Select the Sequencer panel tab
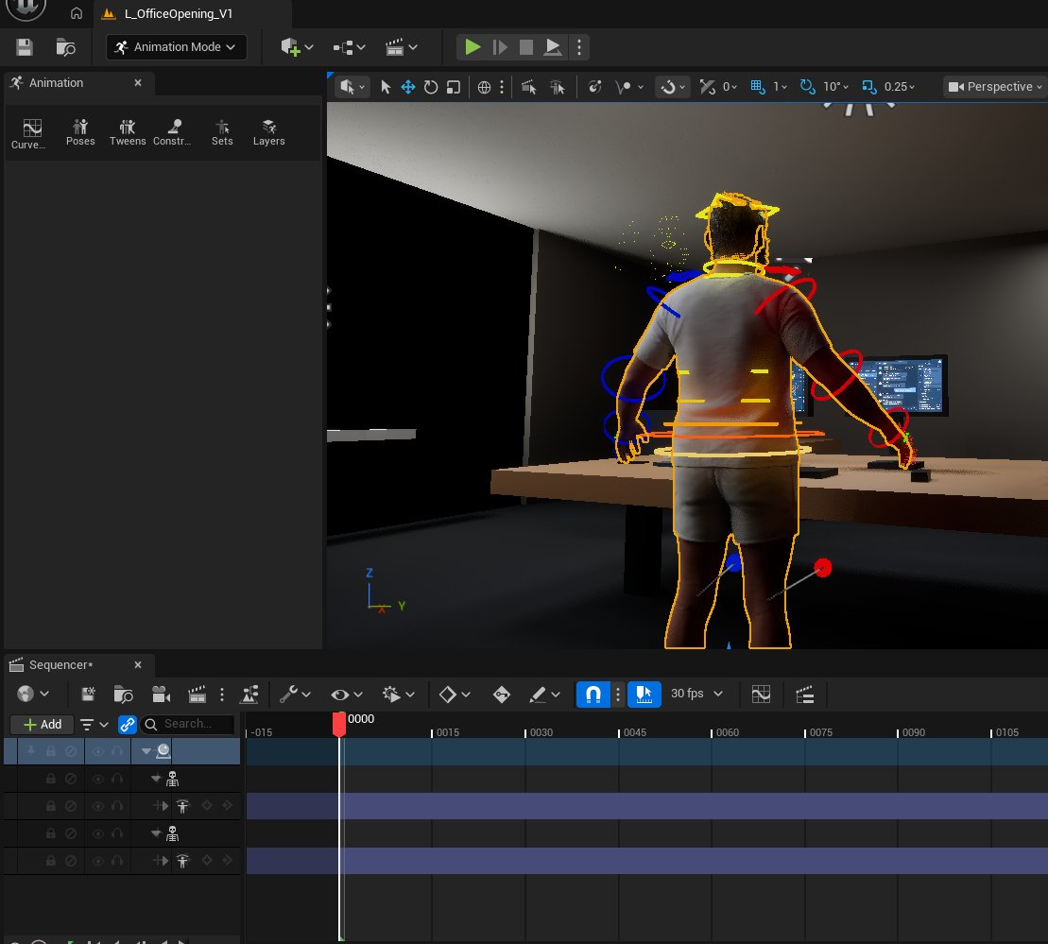 tap(60, 664)
